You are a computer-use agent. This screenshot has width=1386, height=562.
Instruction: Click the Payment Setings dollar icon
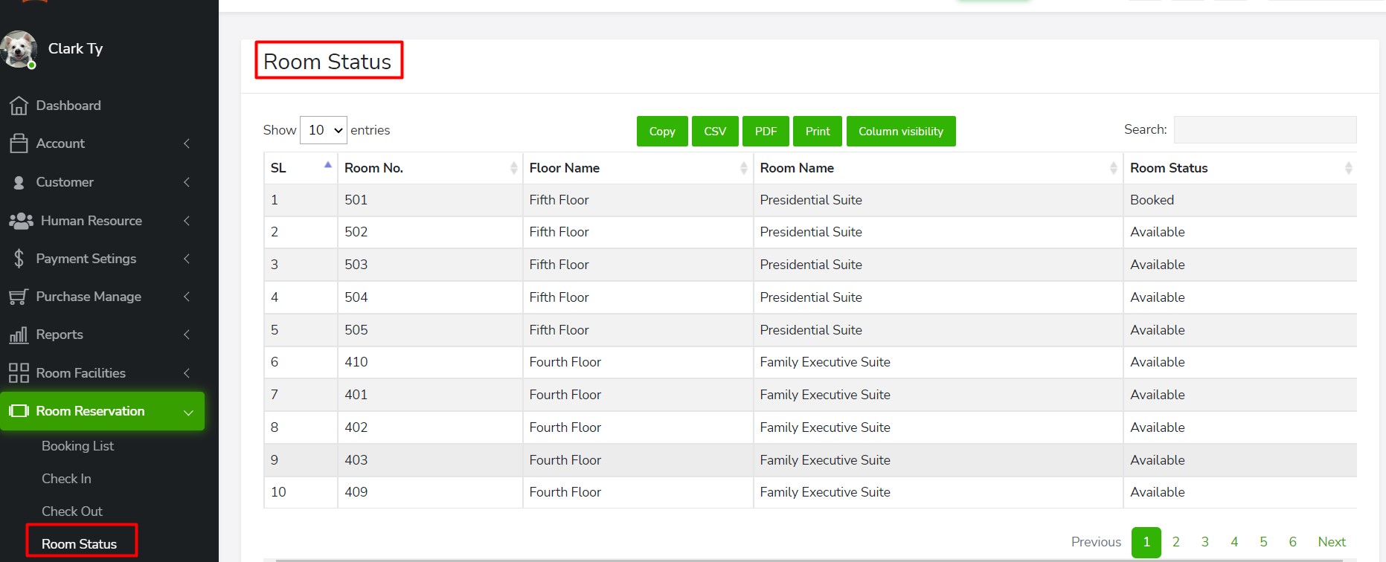(19, 259)
